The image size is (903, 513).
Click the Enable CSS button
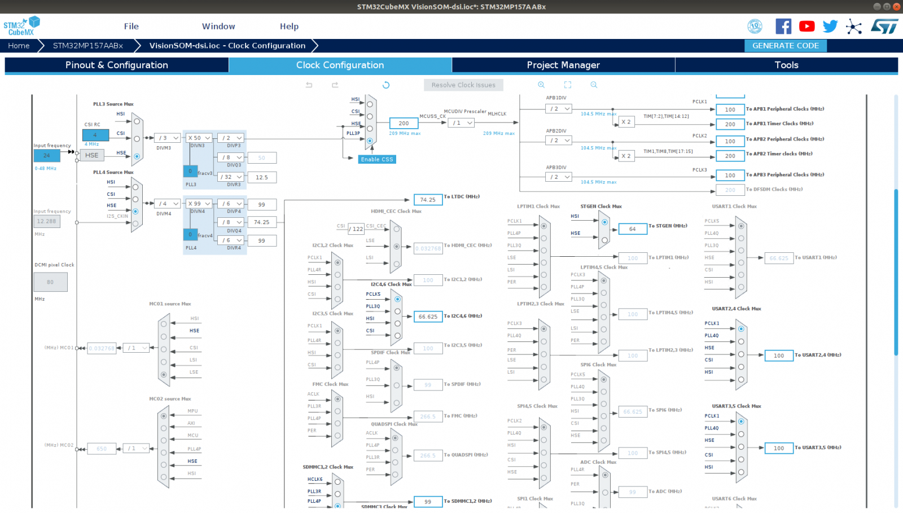[376, 159]
